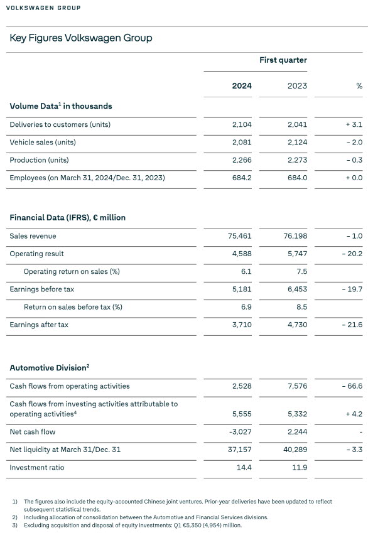Click the Financial Data (IFRS) section heading

67,217
